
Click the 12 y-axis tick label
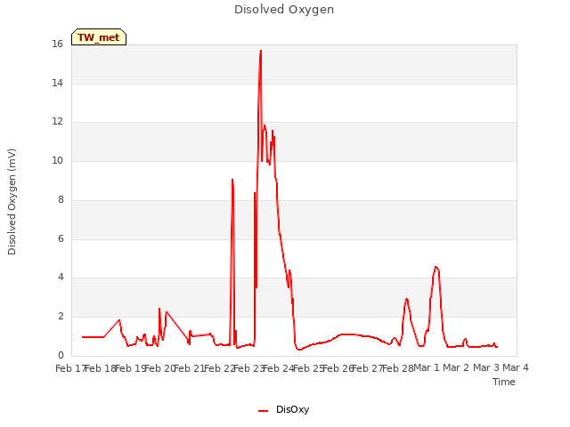[x=57, y=122]
